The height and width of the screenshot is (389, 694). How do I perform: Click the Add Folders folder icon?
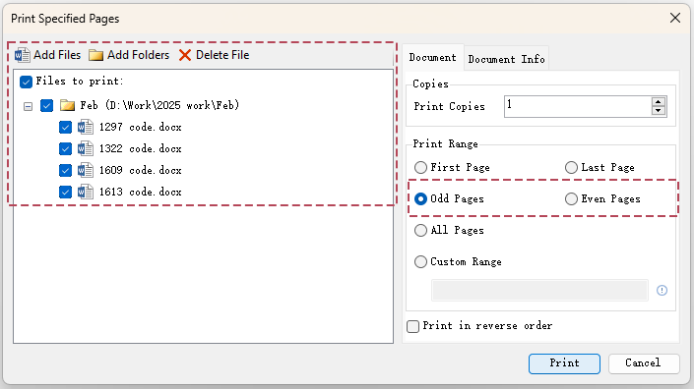(x=95, y=55)
